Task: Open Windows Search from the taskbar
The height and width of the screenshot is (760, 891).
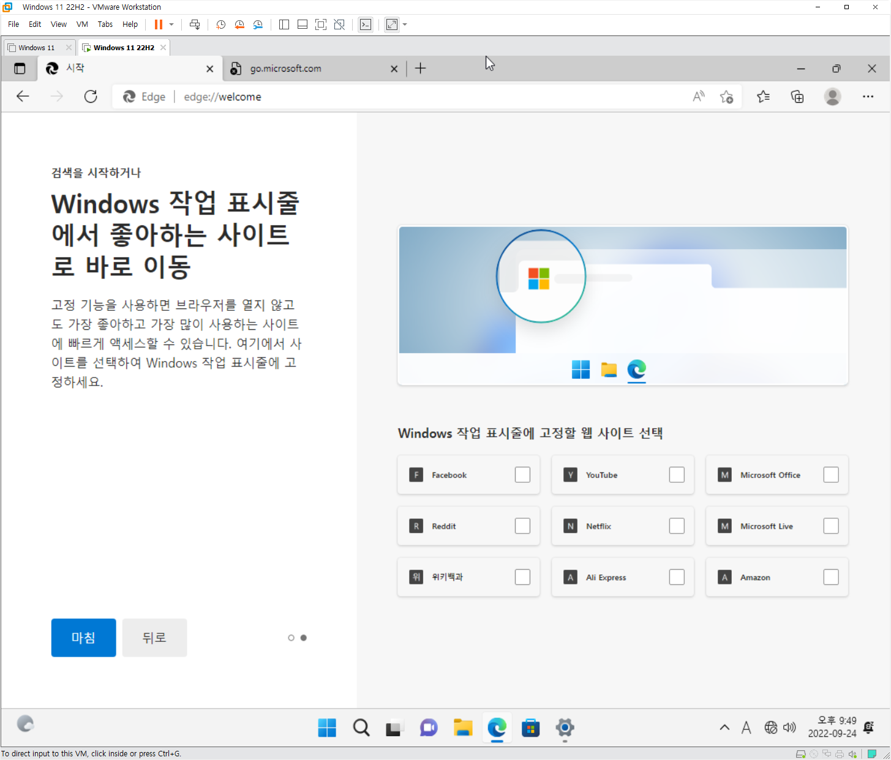Action: (361, 728)
